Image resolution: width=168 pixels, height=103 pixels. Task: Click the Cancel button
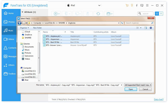pyautogui.click(x=145, y=89)
